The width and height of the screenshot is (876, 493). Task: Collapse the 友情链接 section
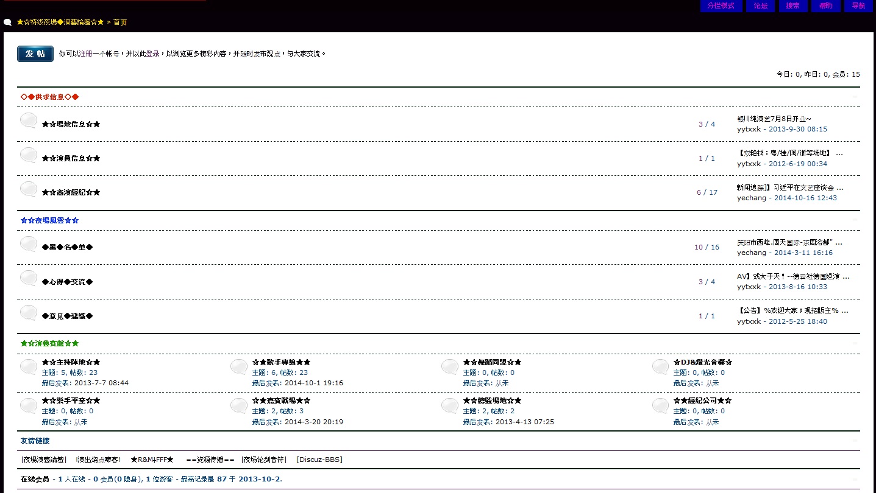pos(854,441)
